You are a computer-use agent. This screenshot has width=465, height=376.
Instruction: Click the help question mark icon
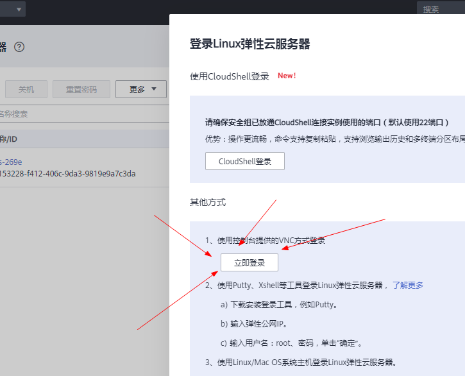[19, 47]
